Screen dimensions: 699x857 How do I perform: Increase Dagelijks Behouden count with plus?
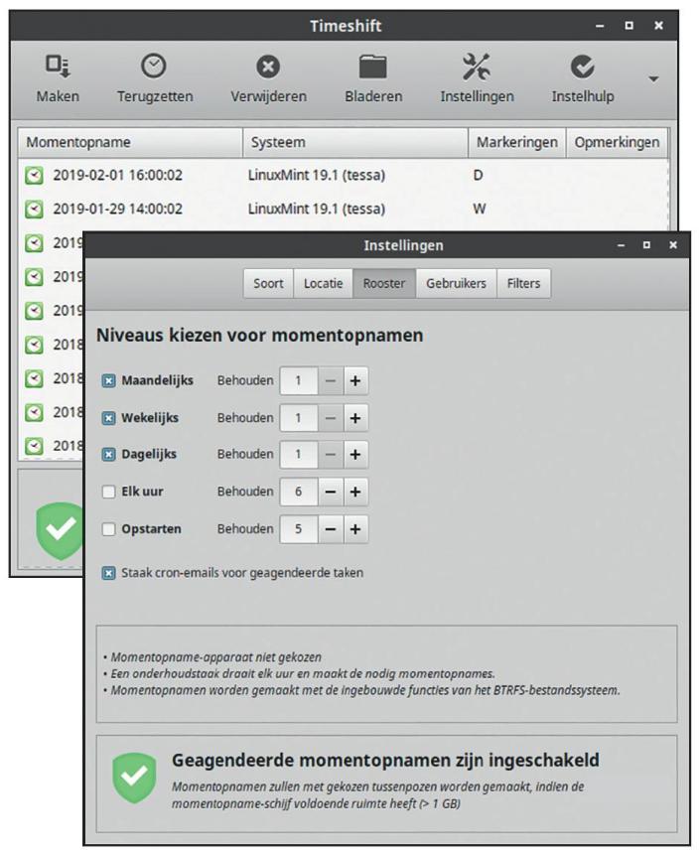point(355,454)
